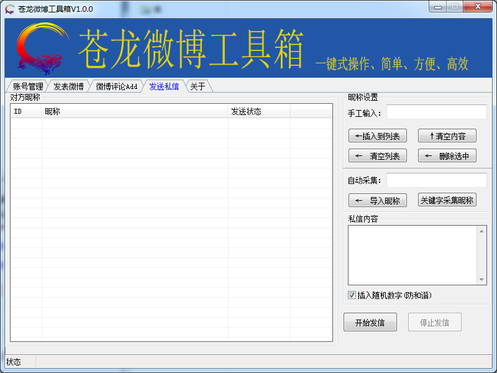497x373 pixels.
Task: Focus the 手工输入 text field
Action: coord(436,112)
